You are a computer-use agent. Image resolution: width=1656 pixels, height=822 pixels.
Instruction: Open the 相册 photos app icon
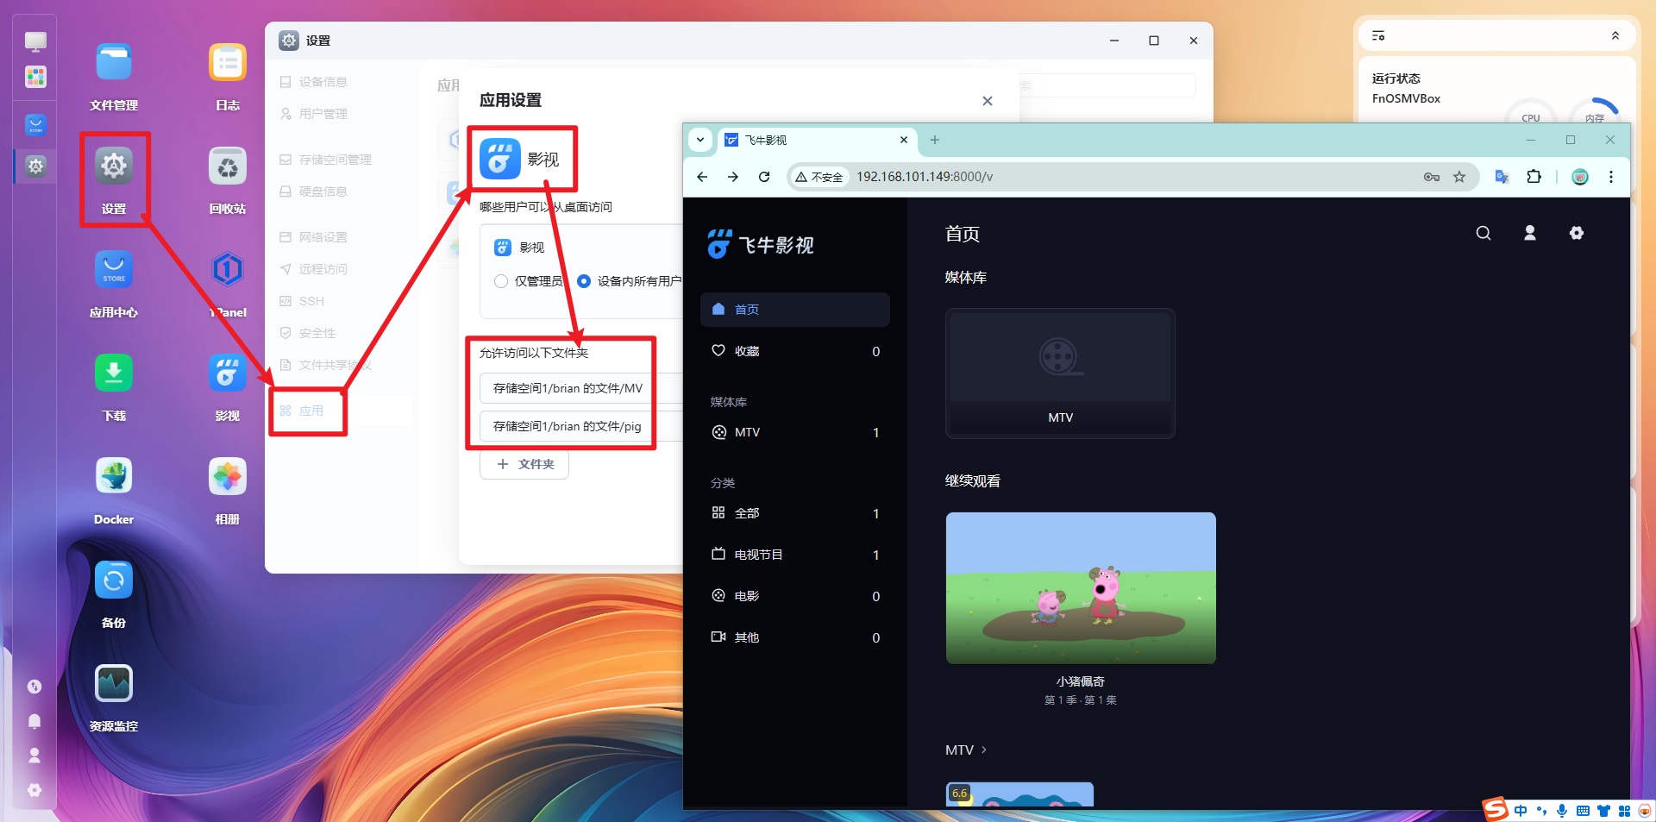click(x=227, y=477)
